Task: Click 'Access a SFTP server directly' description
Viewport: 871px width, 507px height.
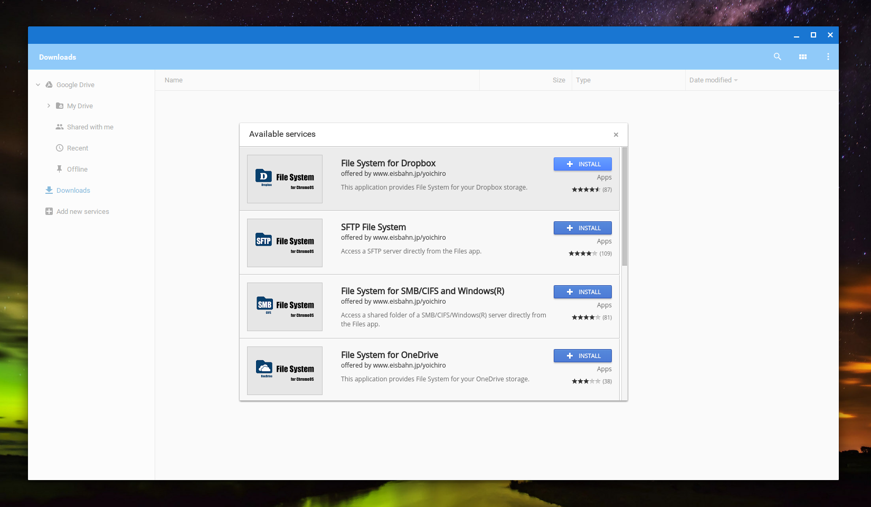Action: (411, 251)
